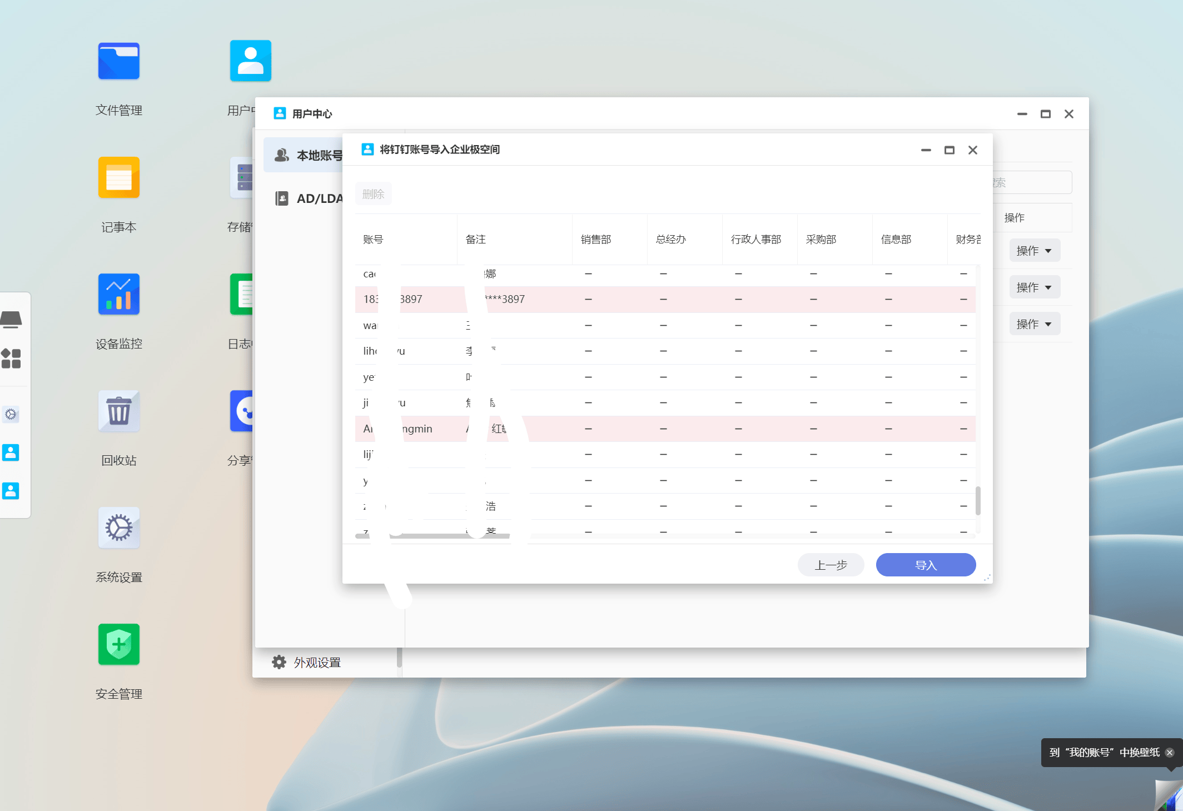Open the 回收站 desktop icon

click(118, 411)
